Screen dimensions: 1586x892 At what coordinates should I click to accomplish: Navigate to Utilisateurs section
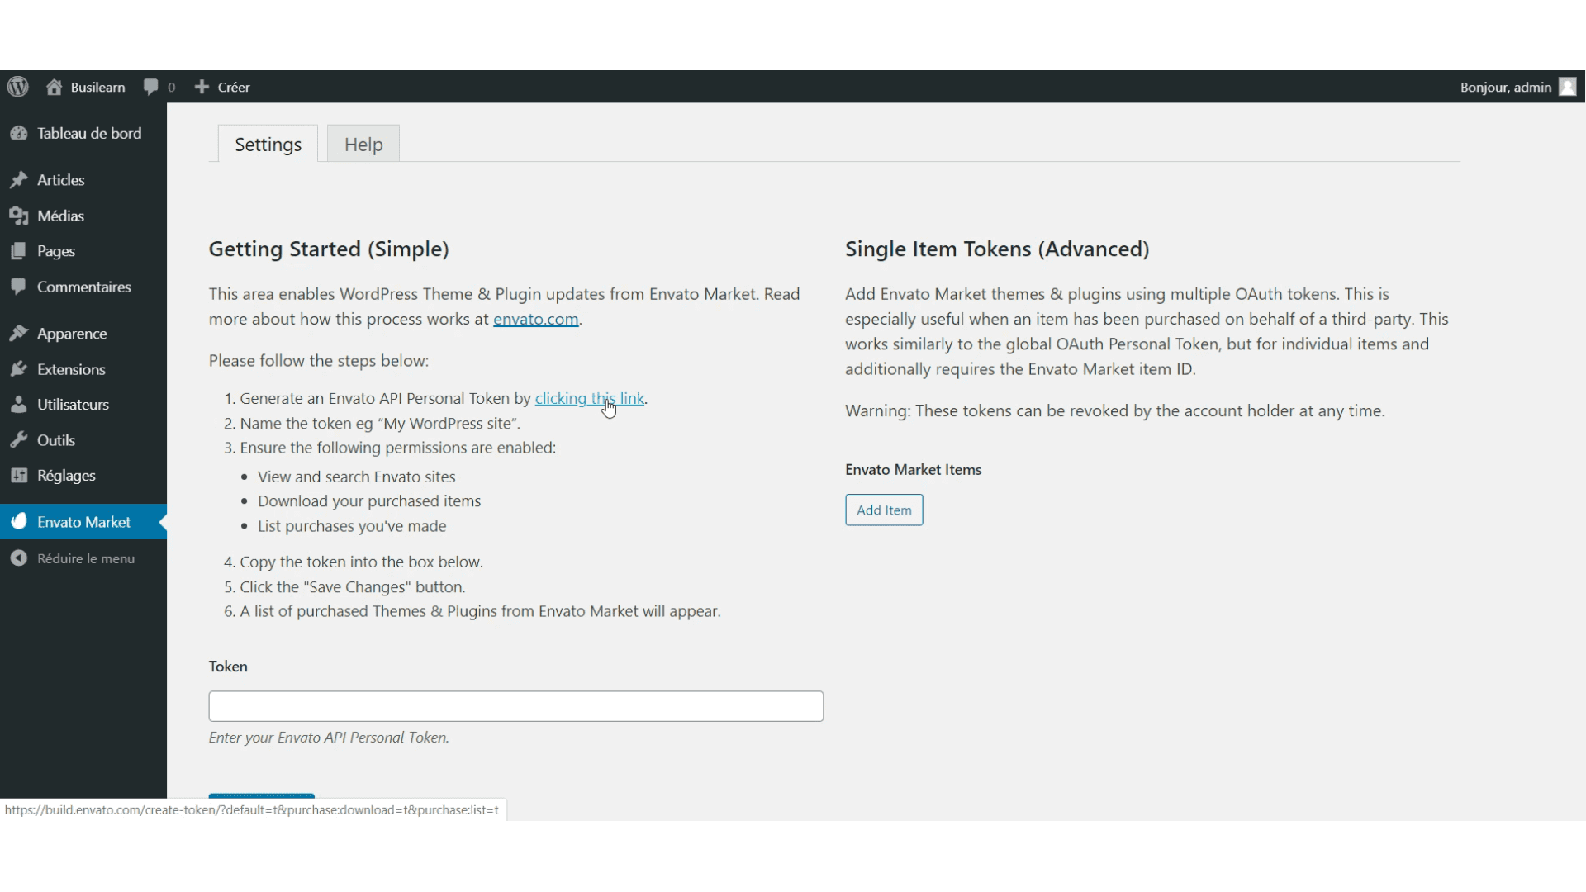coord(73,404)
